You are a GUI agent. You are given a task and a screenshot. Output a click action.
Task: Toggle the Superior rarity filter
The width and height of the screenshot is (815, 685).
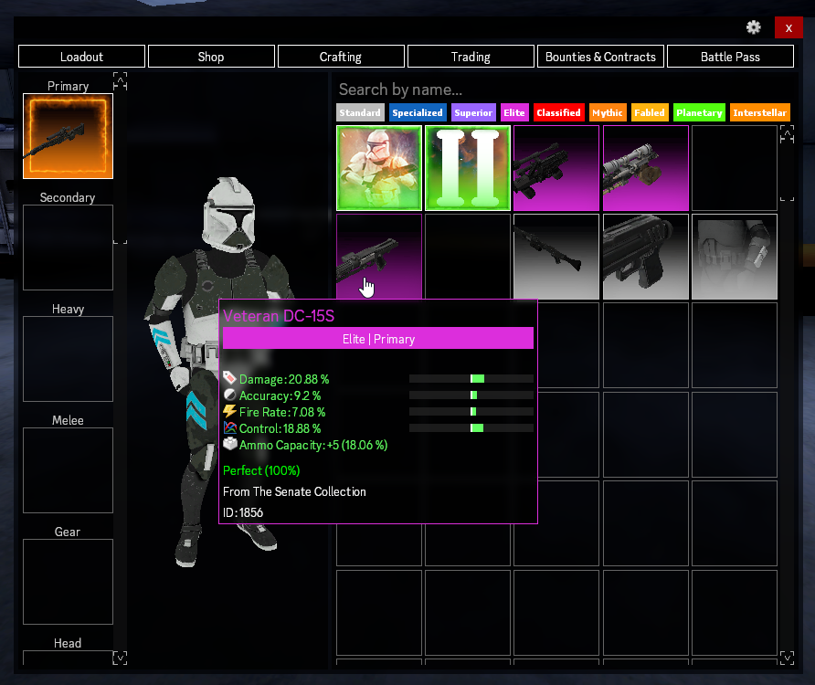(x=473, y=112)
